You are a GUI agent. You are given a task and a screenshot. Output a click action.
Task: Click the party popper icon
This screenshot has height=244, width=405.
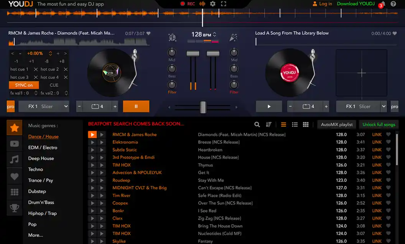click(x=233, y=38)
